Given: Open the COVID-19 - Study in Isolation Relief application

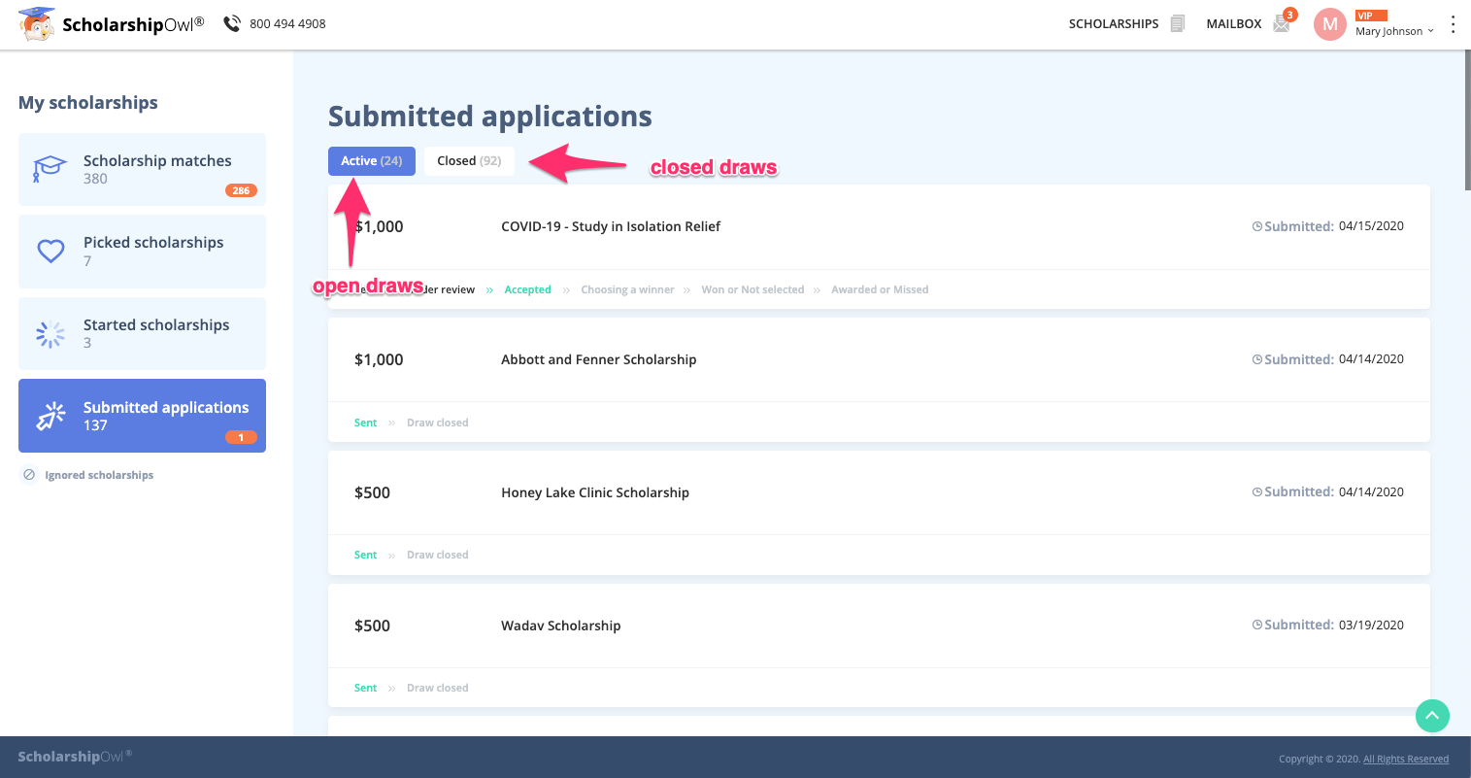Looking at the screenshot, I should pos(611,226).
